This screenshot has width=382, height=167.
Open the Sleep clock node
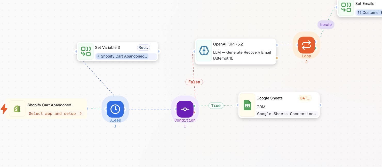coord(115,109)
